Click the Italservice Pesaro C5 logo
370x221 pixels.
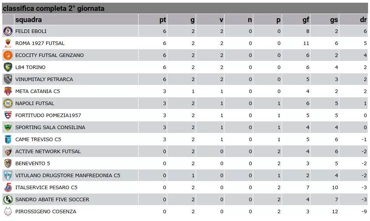tap(8, 187)
